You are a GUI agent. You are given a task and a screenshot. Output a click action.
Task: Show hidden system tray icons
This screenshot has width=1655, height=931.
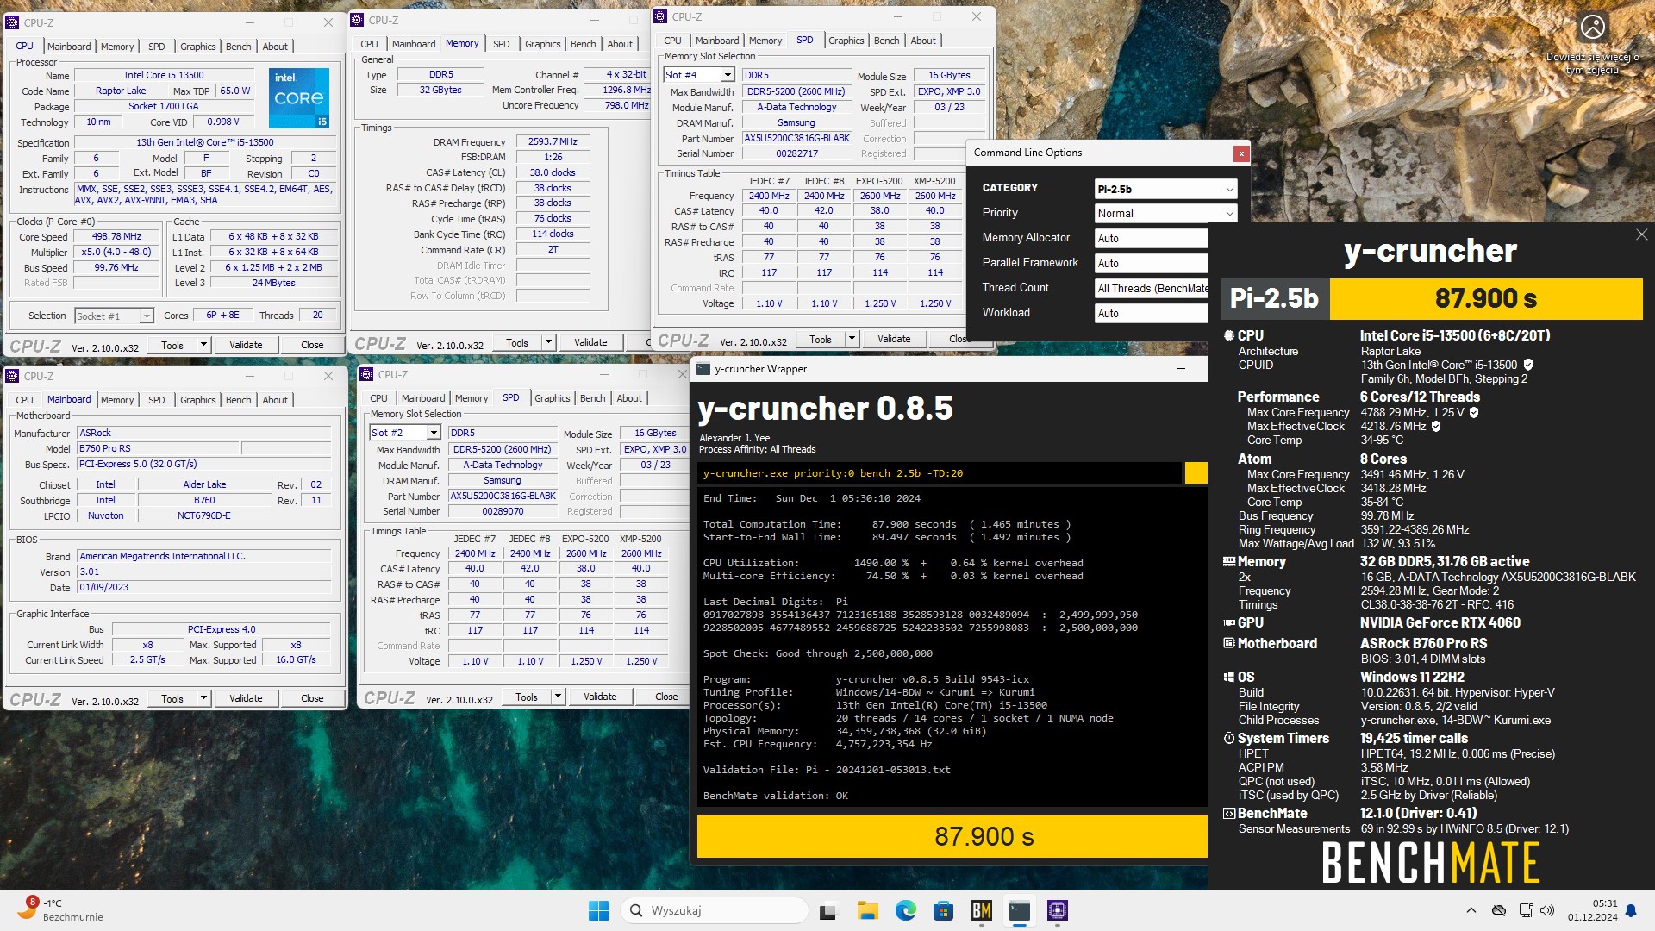[1471, 910]
